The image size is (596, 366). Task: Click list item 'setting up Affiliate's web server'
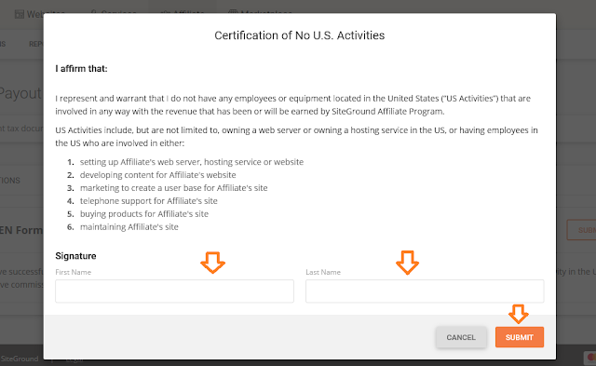(x=192, y=162)
